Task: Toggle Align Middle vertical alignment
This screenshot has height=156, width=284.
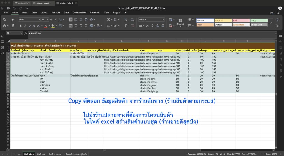Action: tap(76, 19)
